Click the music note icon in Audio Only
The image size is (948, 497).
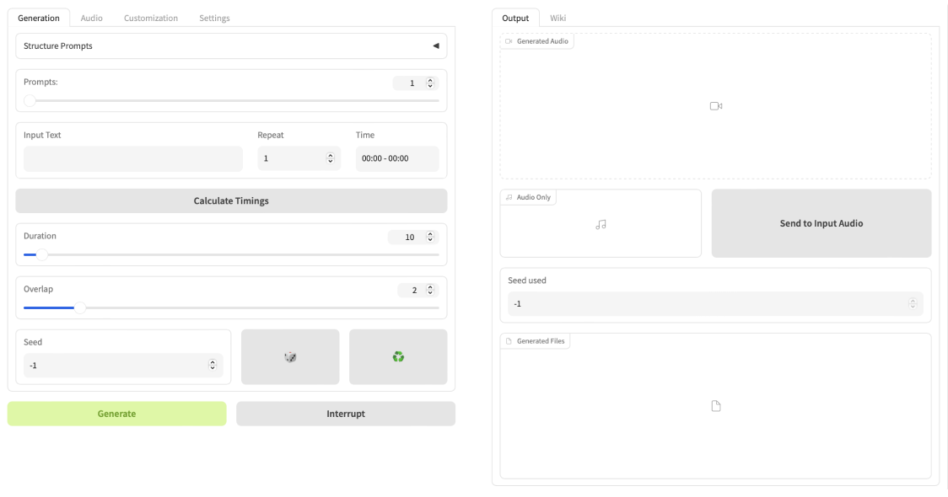(x=601, y=224)
